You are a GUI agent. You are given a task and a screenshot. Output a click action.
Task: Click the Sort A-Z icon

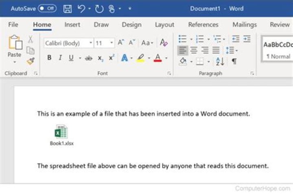[220, 61]
